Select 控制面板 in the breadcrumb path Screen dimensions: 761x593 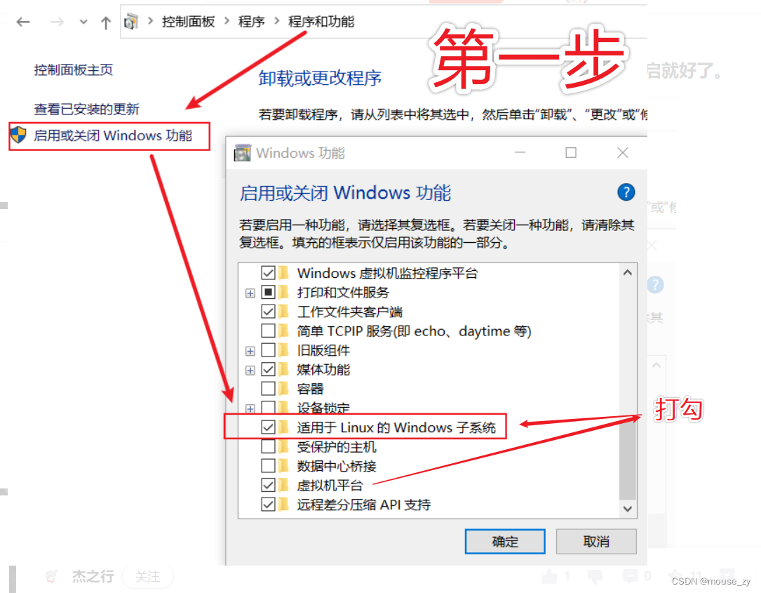point(188,22)
